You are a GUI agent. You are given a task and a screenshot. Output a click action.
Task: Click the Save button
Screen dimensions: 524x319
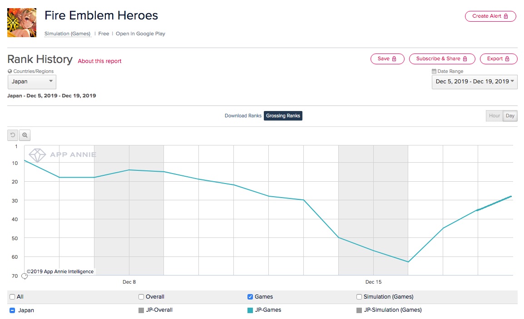click(x=387, y=58)
